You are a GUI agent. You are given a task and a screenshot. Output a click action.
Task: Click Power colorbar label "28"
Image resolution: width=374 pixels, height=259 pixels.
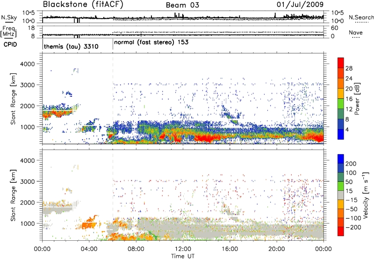point(349,68)
